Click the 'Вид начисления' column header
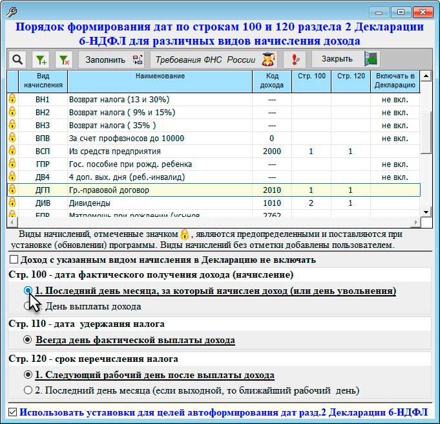Viewport: 440px width, 424px height. (43, 81)
